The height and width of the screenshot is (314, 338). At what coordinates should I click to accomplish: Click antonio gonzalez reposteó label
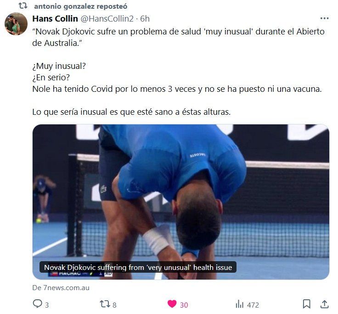(81, 6)
